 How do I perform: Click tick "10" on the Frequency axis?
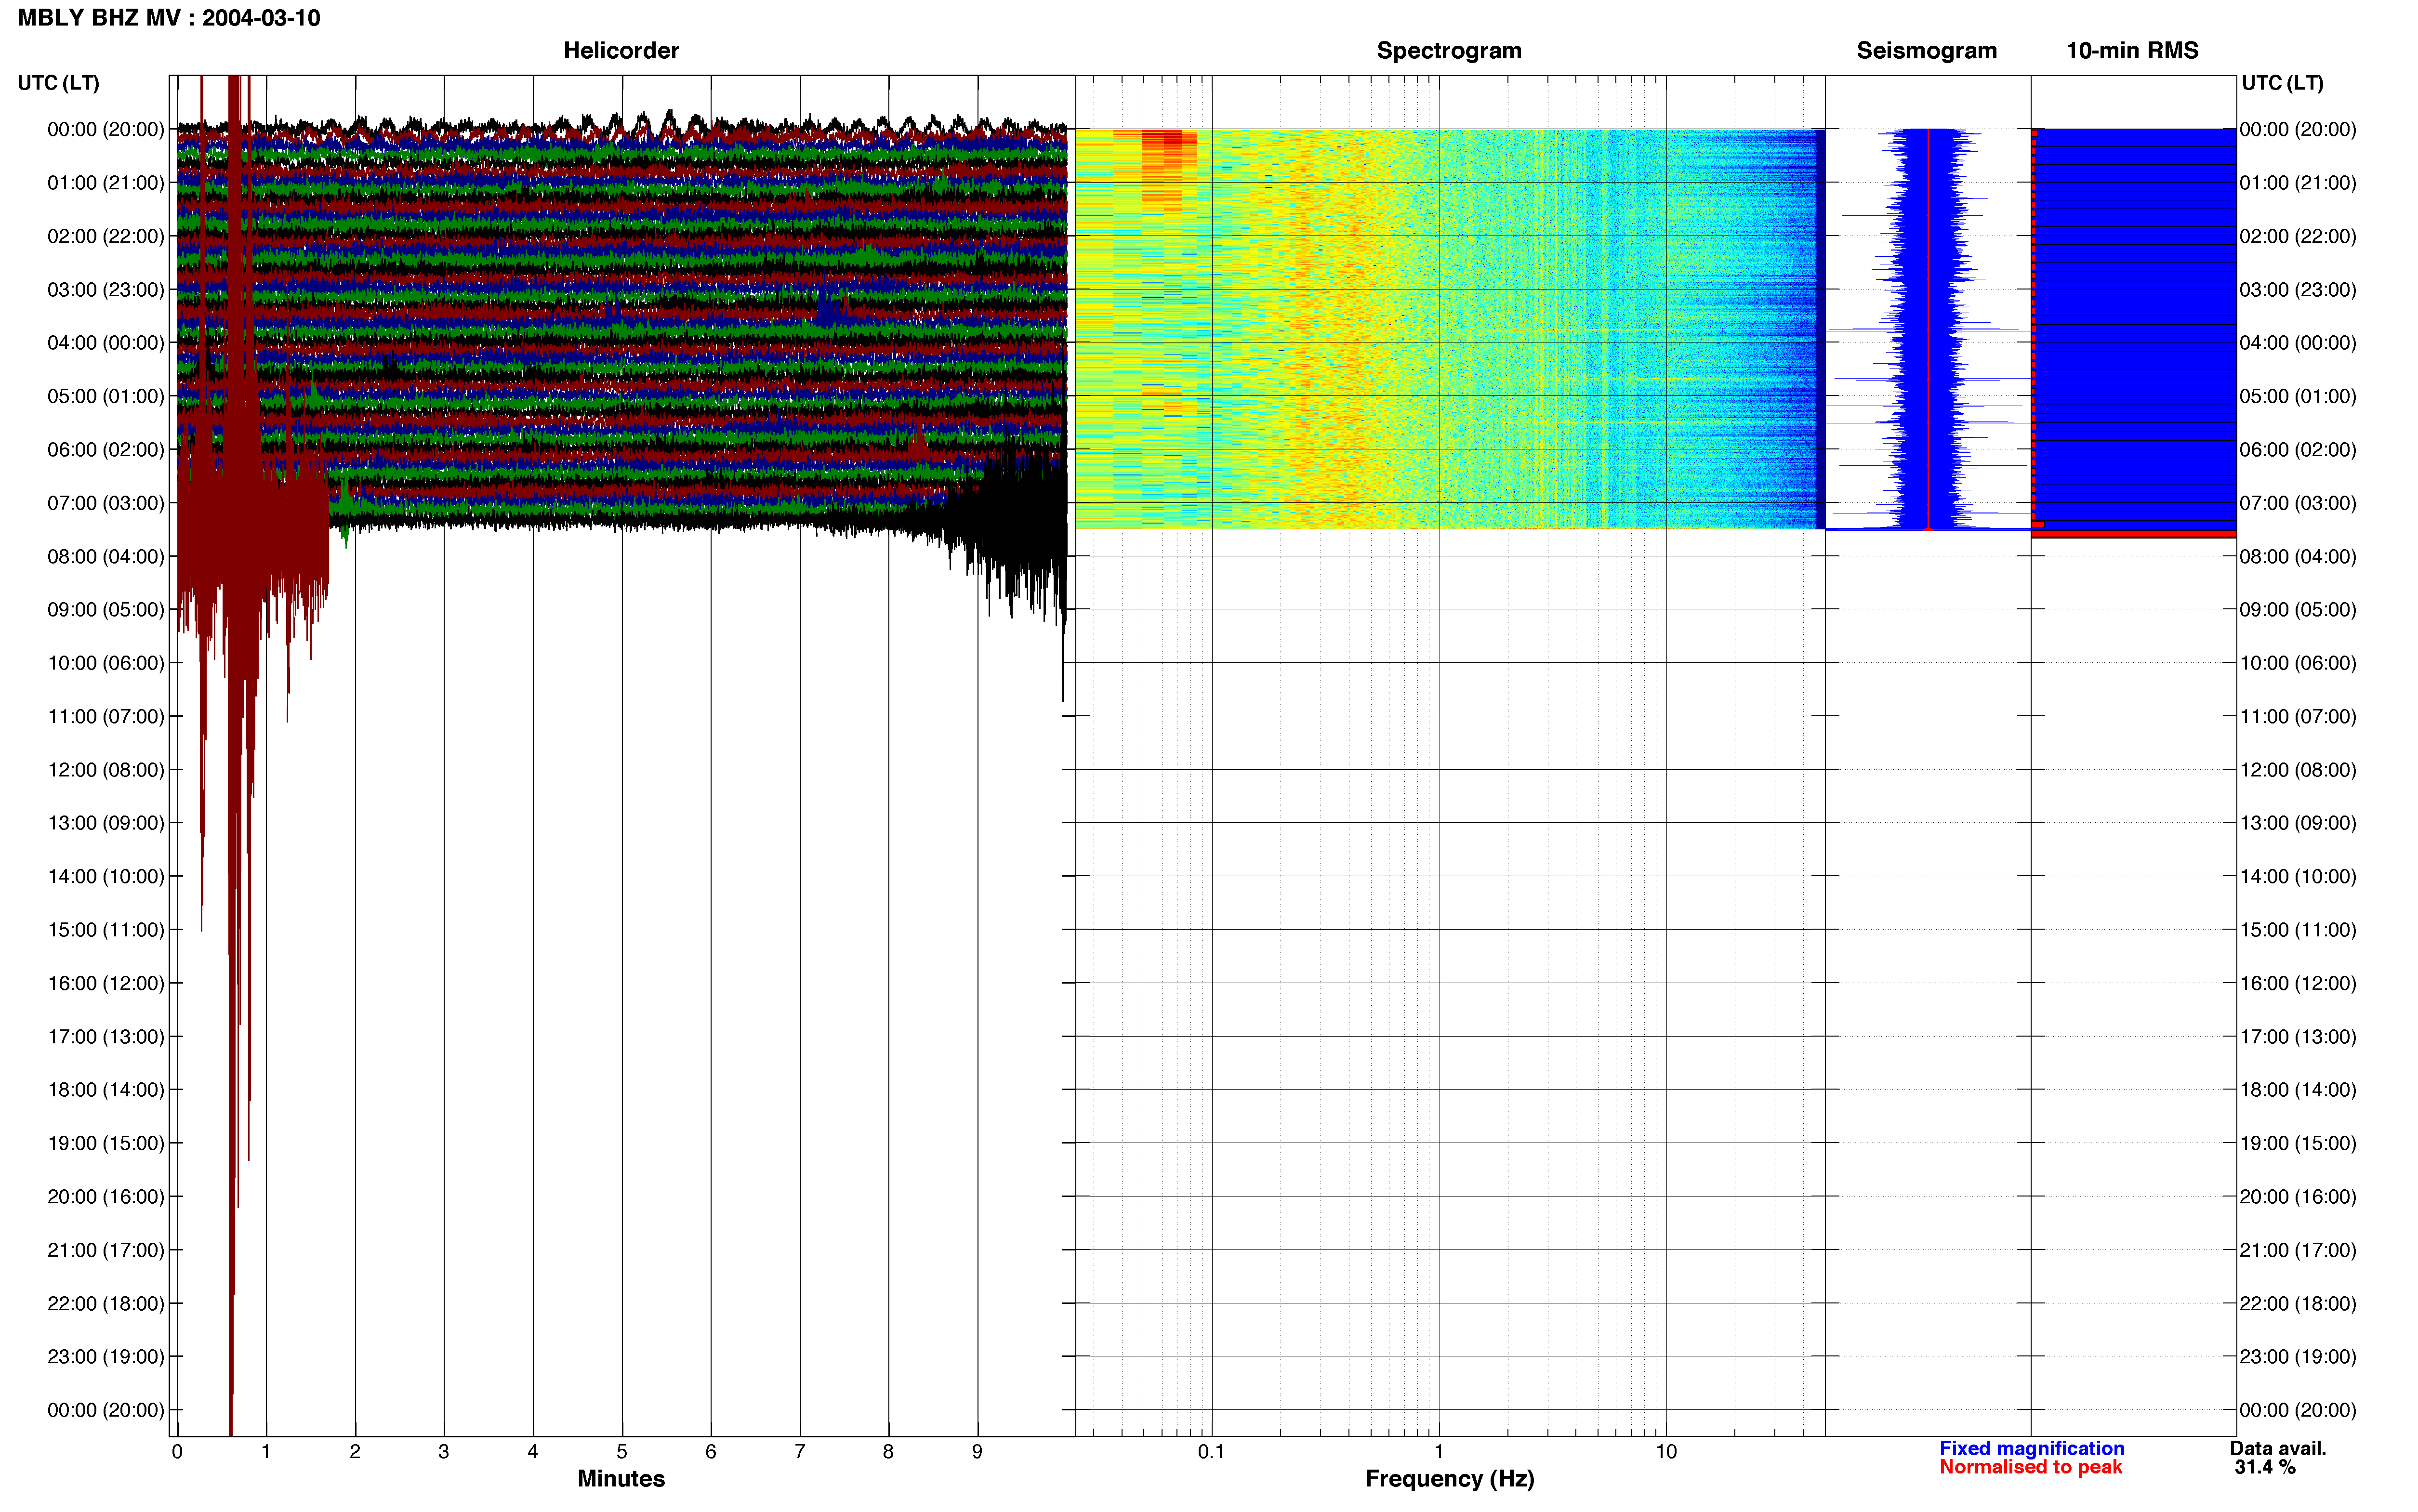[1666, 1452]
